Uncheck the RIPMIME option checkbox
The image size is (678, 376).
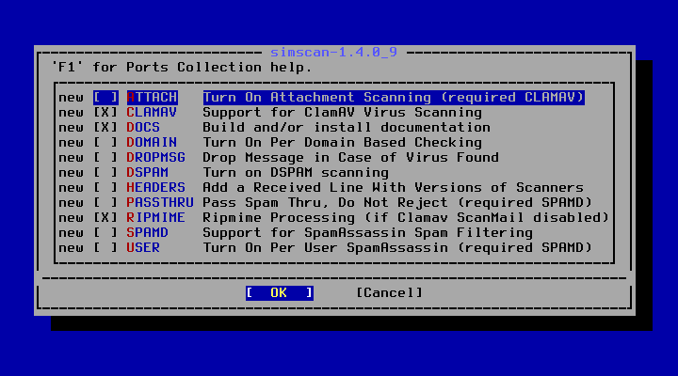(x=105, y=218)
